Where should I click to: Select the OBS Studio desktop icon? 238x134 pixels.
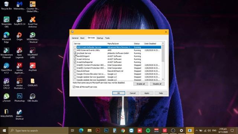pos(33,98)
